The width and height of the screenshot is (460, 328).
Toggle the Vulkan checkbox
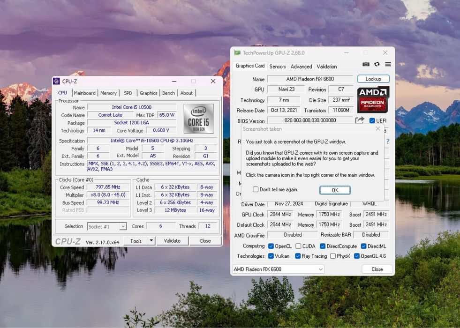pos(271,256)
